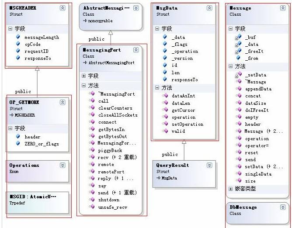Click the AbstractMessagingPort base class label
Screen dimensions: 292x228
tap(111, 63)
